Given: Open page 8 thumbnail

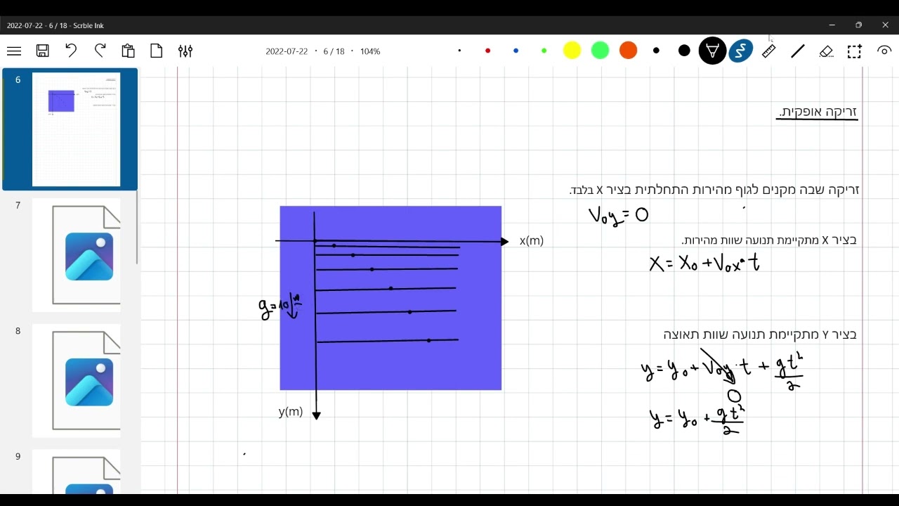Looking at the screenshot, I should (76, 381).
